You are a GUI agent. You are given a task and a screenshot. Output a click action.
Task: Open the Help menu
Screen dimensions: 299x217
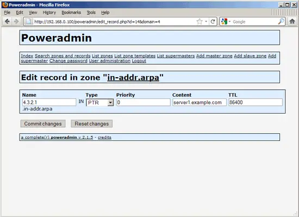(x=105, y=13)
